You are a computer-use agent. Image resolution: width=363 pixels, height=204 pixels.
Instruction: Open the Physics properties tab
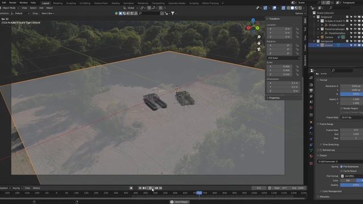pyautogui.click(x=311, y=139)
